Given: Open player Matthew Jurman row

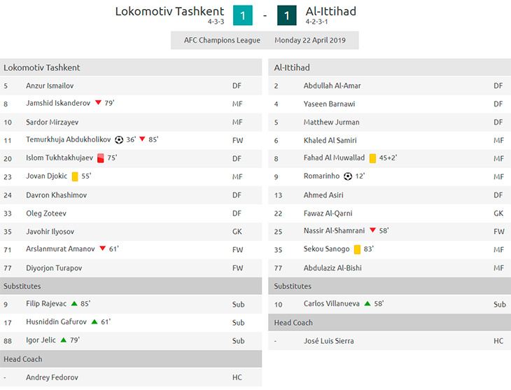Looking at the screenshot, I should [389, 123].
